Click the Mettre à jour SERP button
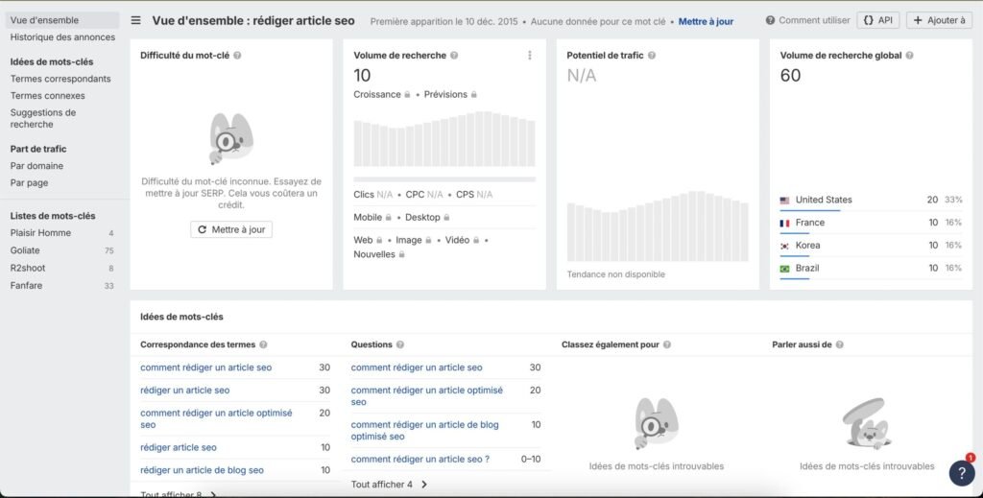The image size is (983, 498). coord(231,229)
